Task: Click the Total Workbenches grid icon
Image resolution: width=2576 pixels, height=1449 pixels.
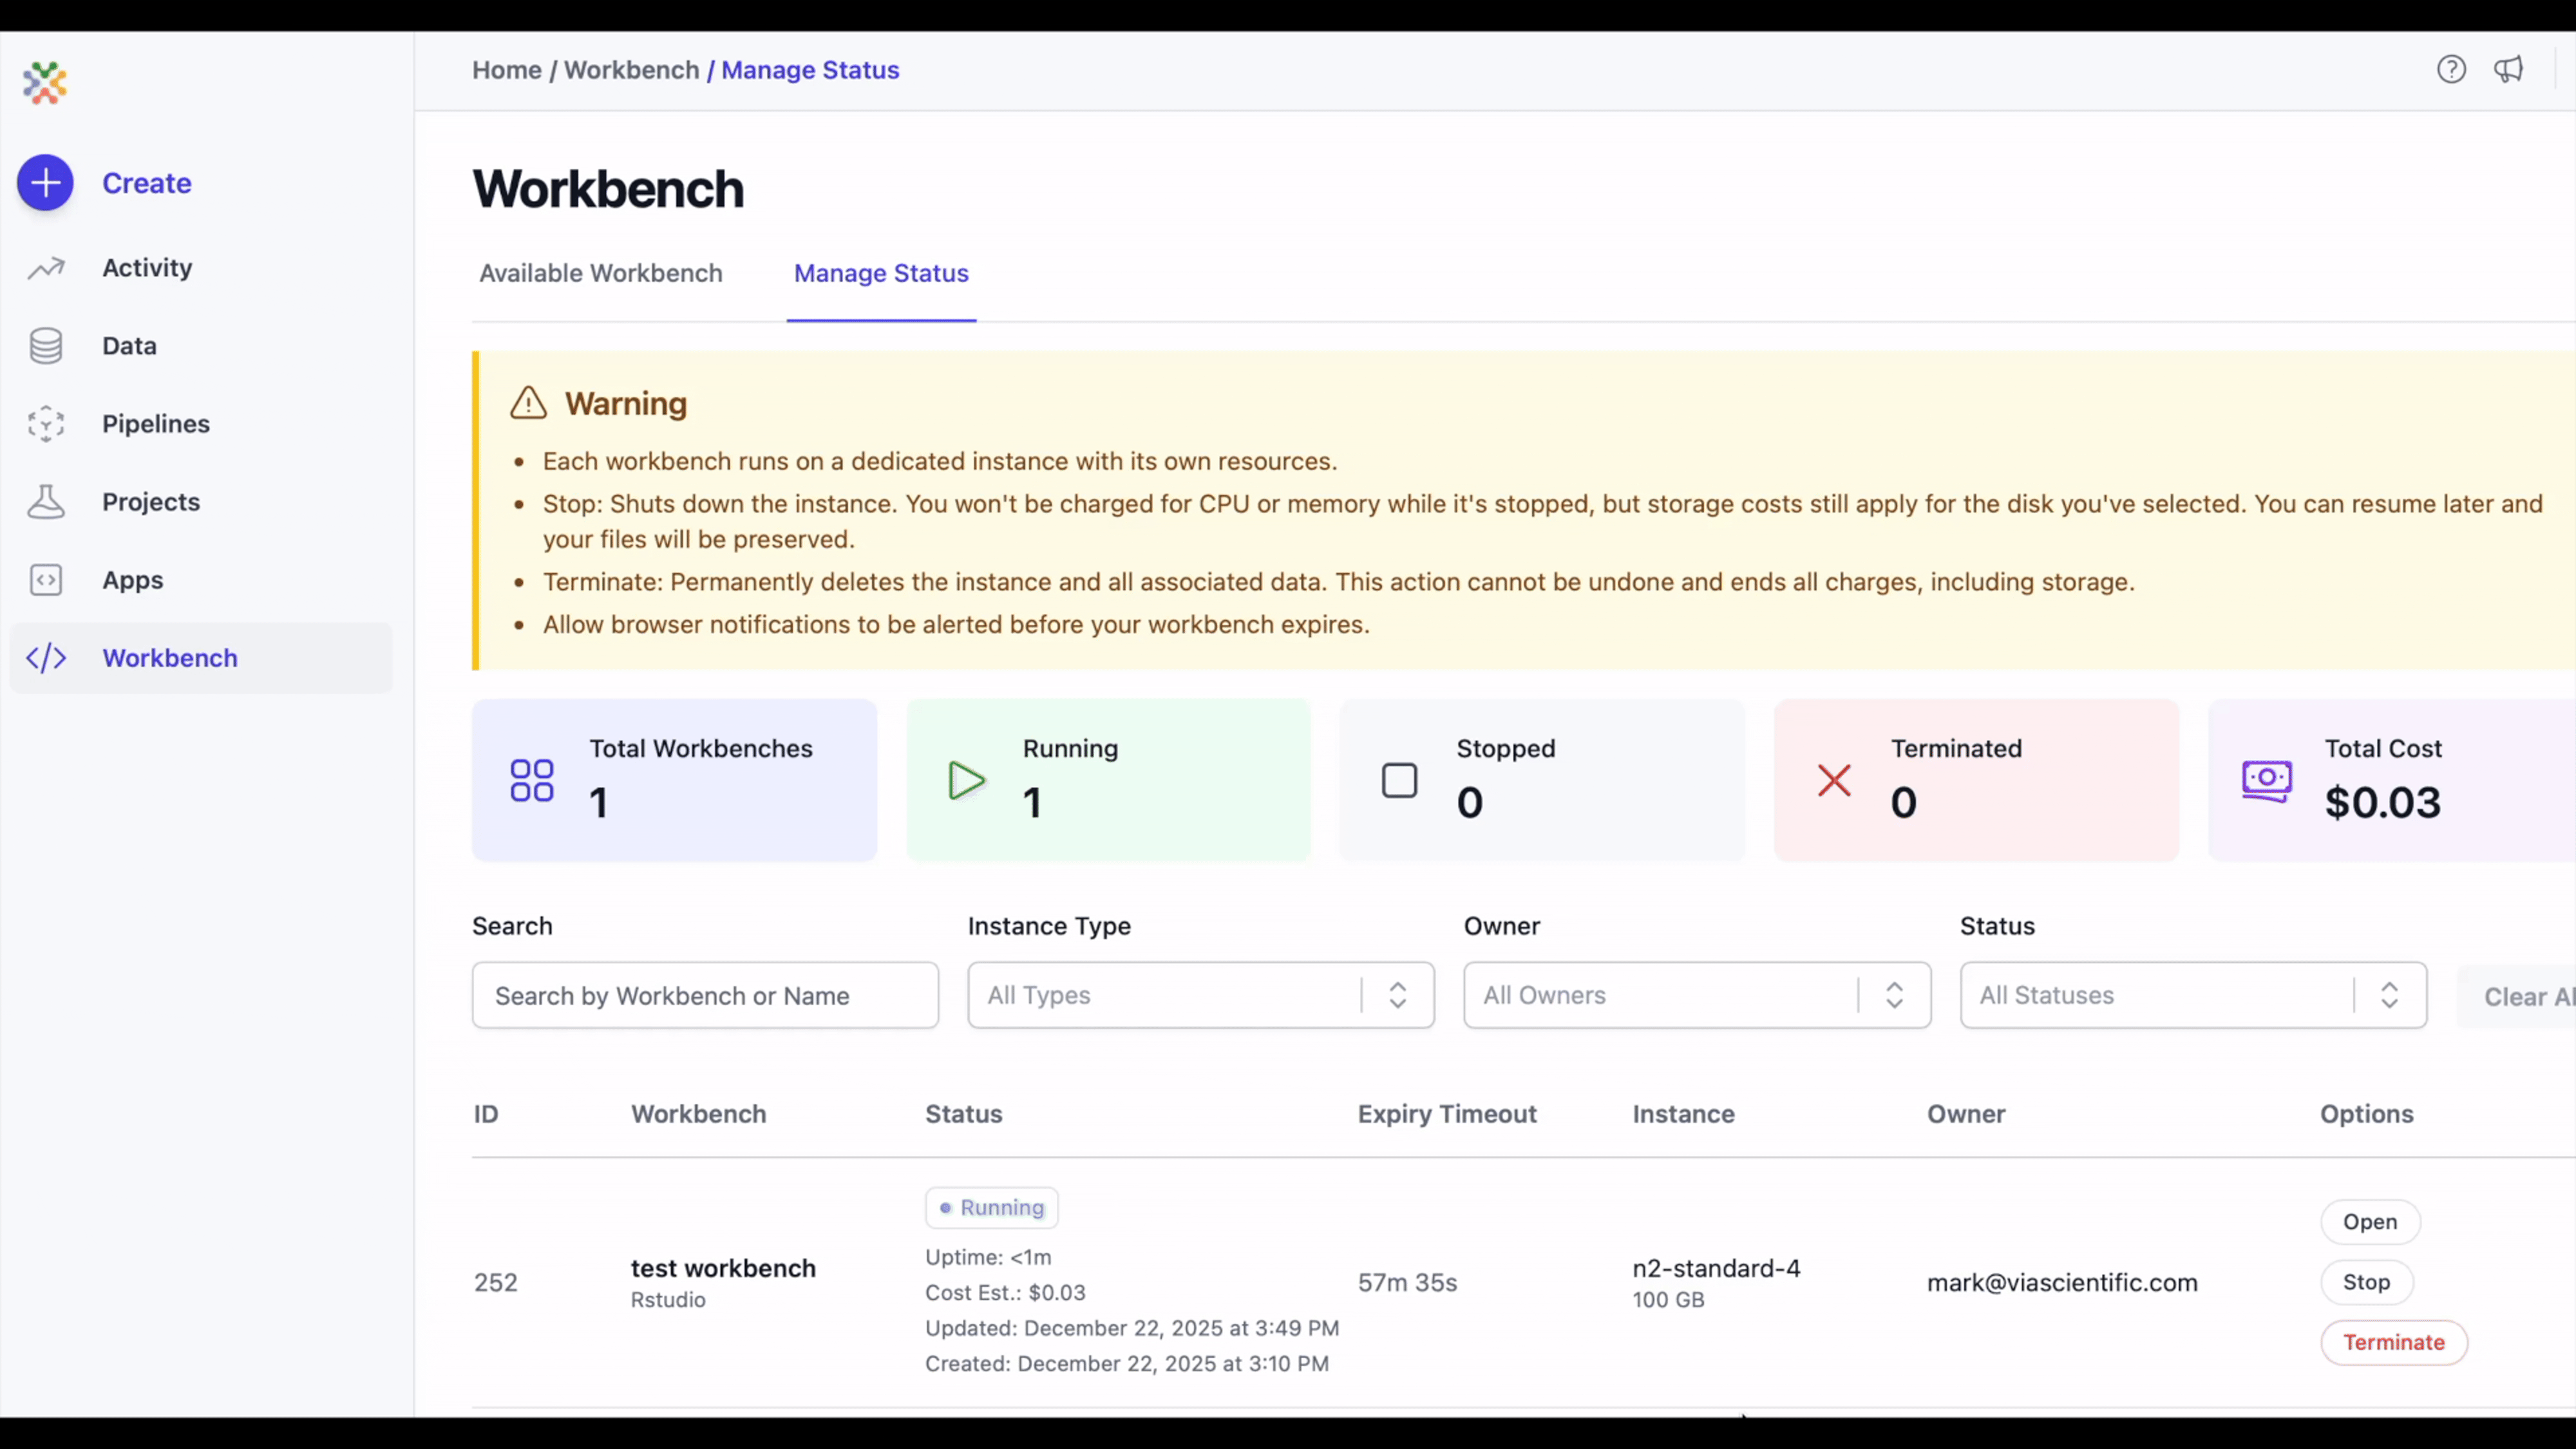Action: [x=532, y=781]
